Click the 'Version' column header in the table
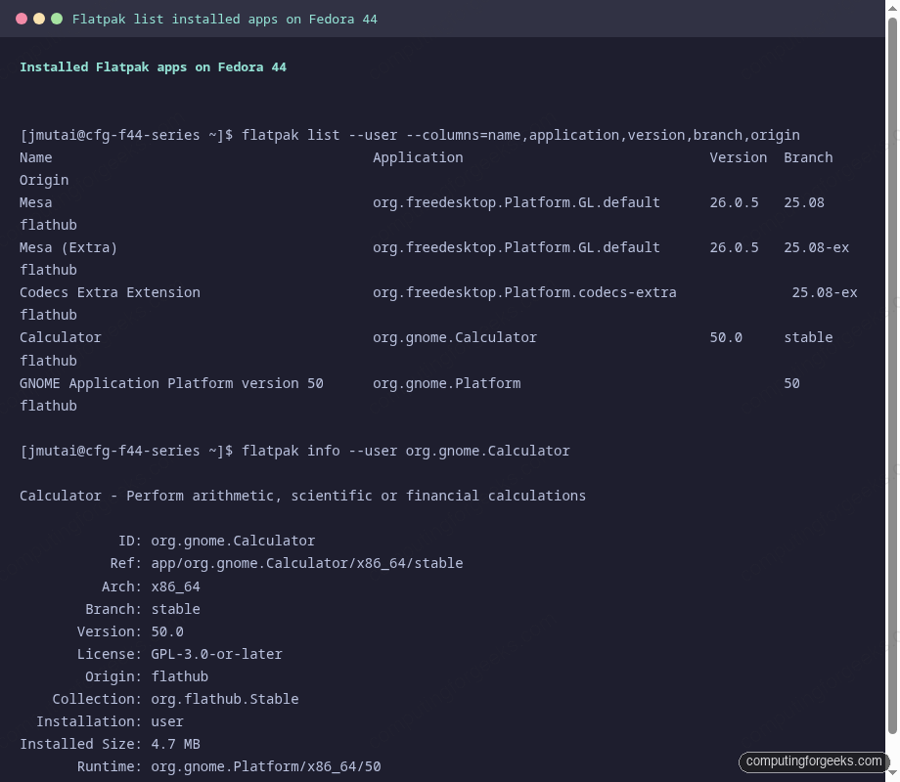 click(x=739, y=157)
